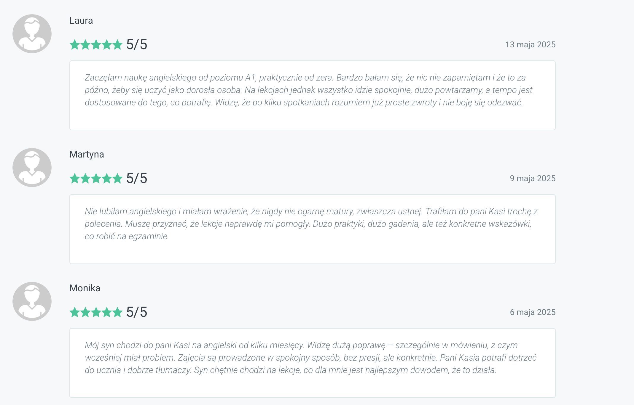Screen dimensions: 634x405
Task: Click Laura's profile avatar icon
Action: point(32,34)
